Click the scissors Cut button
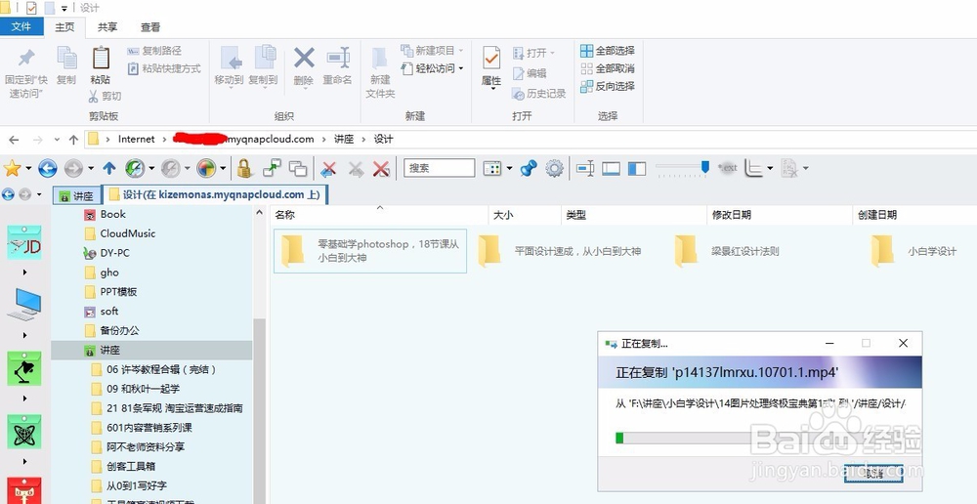 click(105, 96)
